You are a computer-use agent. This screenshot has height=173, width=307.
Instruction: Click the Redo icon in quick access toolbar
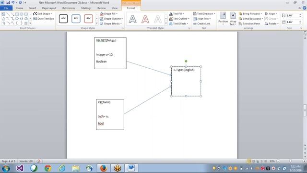(x=20, y=2)
